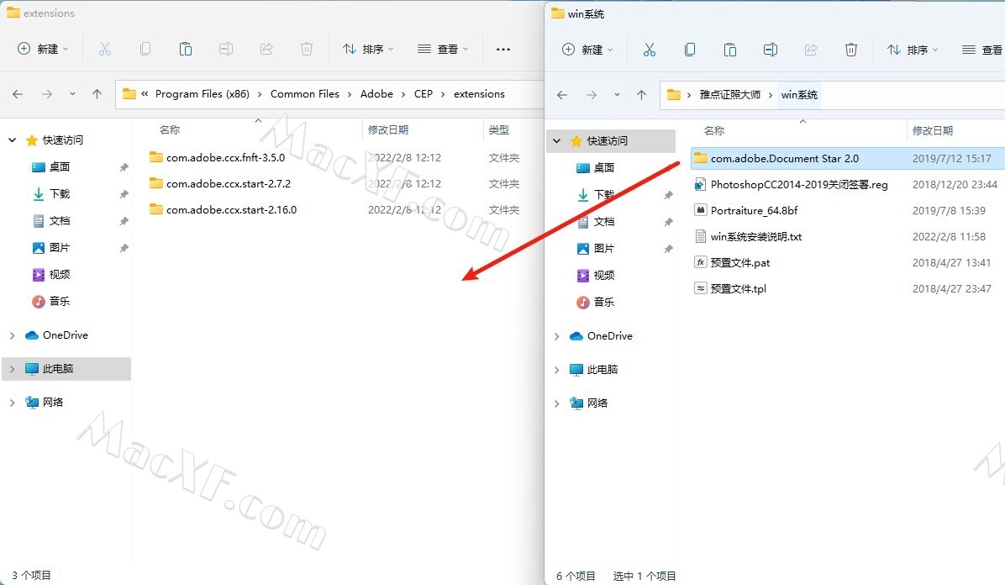Open recent locations dropdown in win系统 window
1005x585 pixels.
click(x=617, y=95)
